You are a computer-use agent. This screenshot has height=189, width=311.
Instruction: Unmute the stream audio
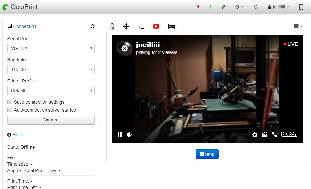coord(129,135)
